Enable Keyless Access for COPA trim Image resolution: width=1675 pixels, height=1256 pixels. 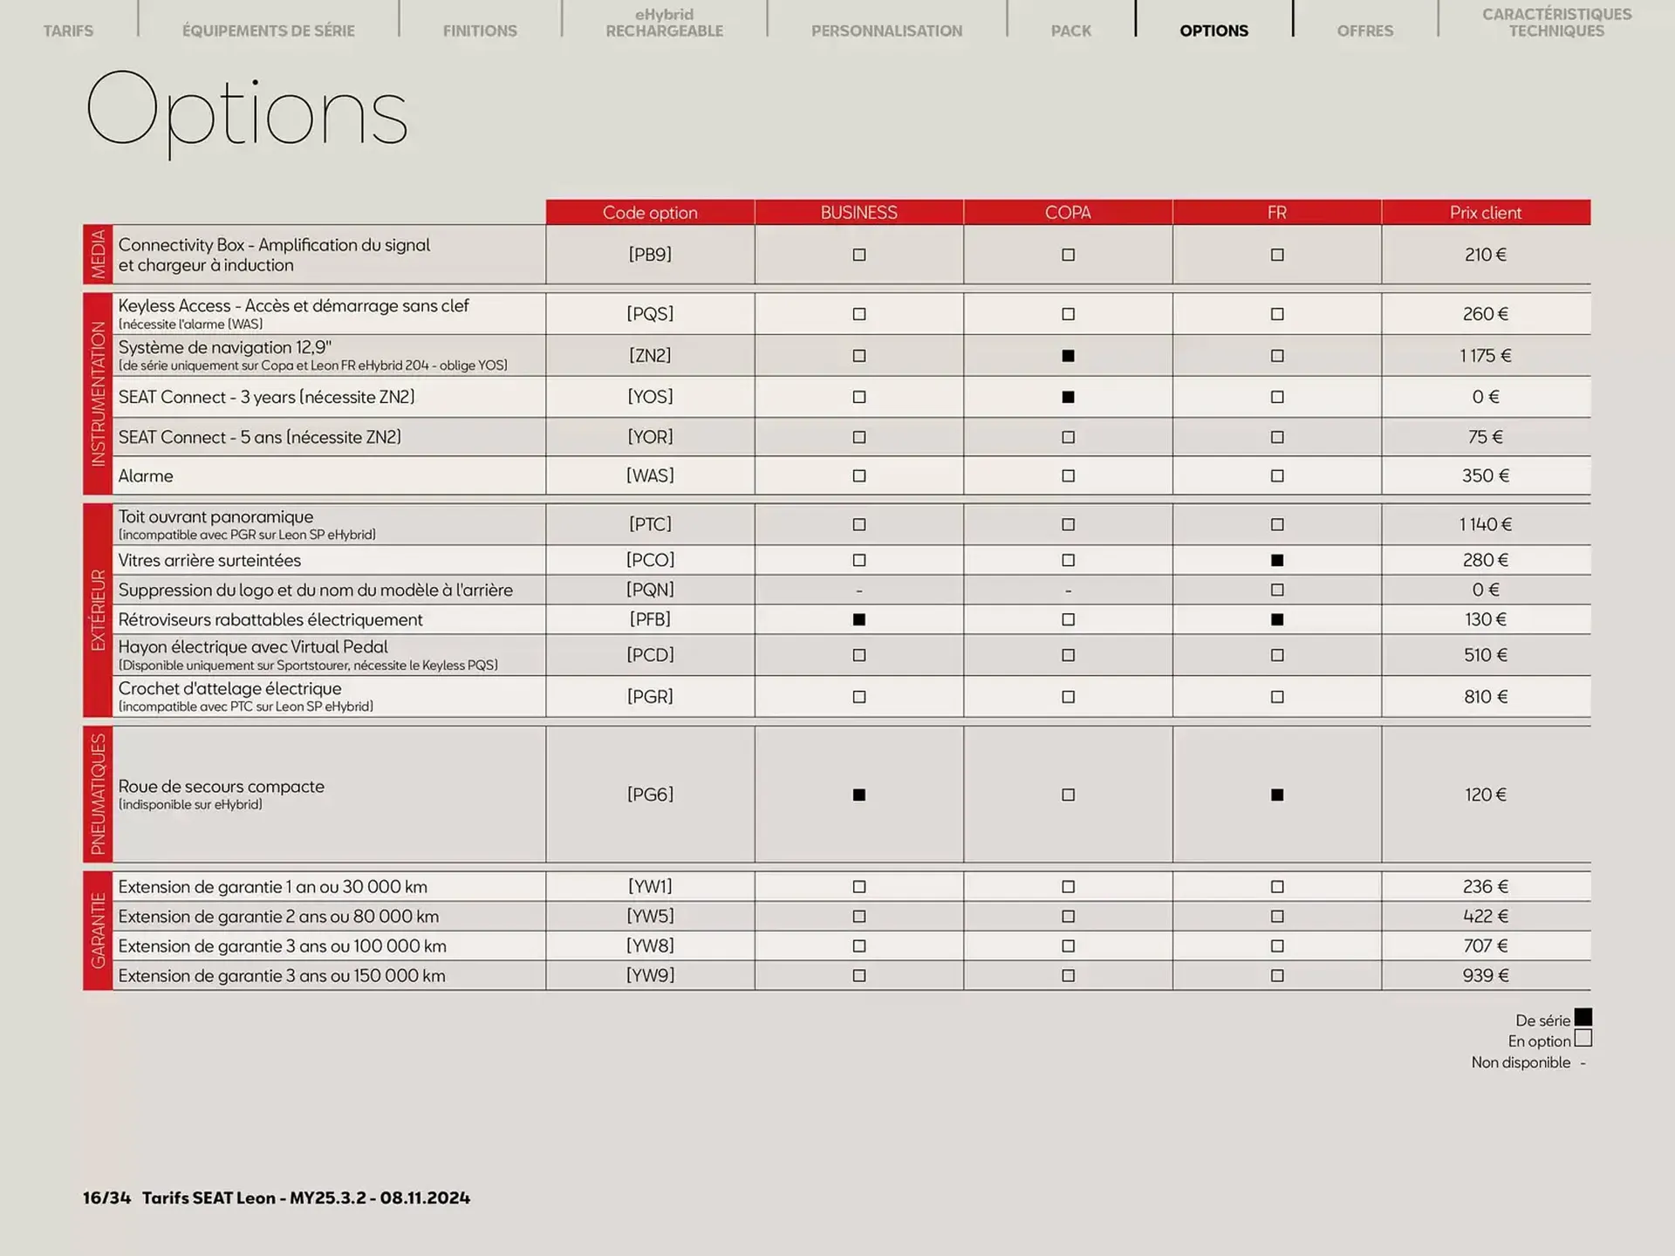[1067, 313]
